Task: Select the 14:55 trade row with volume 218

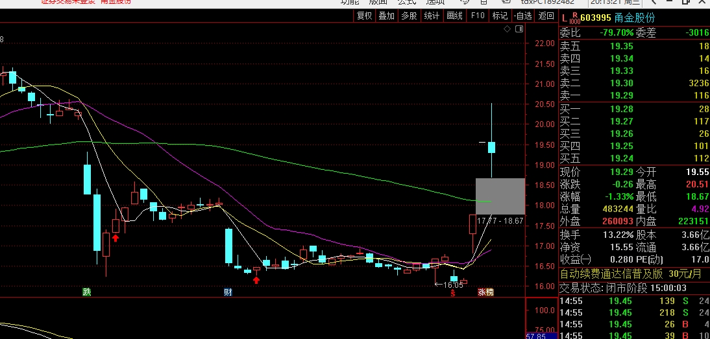Action: pos(634,313)
